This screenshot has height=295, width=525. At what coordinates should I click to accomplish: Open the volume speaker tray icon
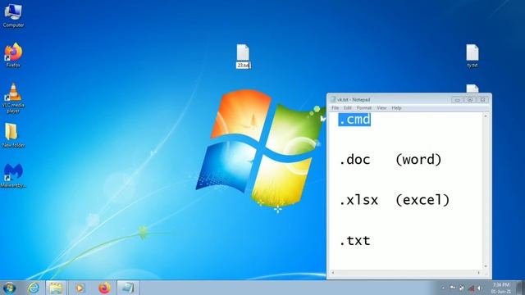(480, 288)
